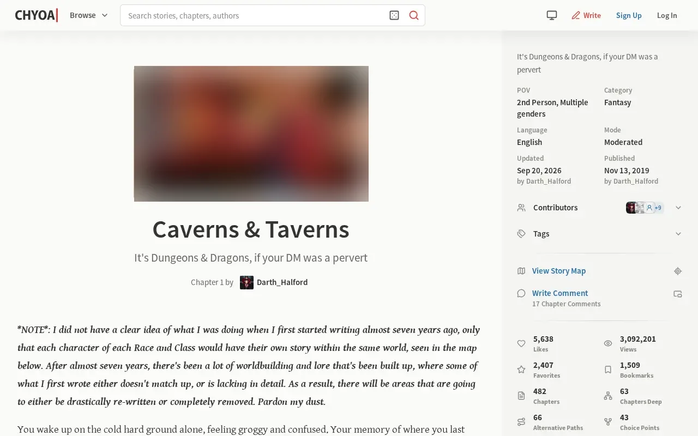The width and height of the screenshot is (698, 436).
Task: Click the English language value
Action: 529,142
